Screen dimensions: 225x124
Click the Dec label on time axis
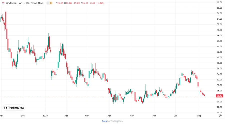[23, 116]
